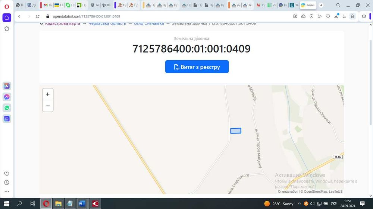The width and height of the screenshot is (373, 209).
Task: Open a new tab with plus button
Action: click(321, 5)
